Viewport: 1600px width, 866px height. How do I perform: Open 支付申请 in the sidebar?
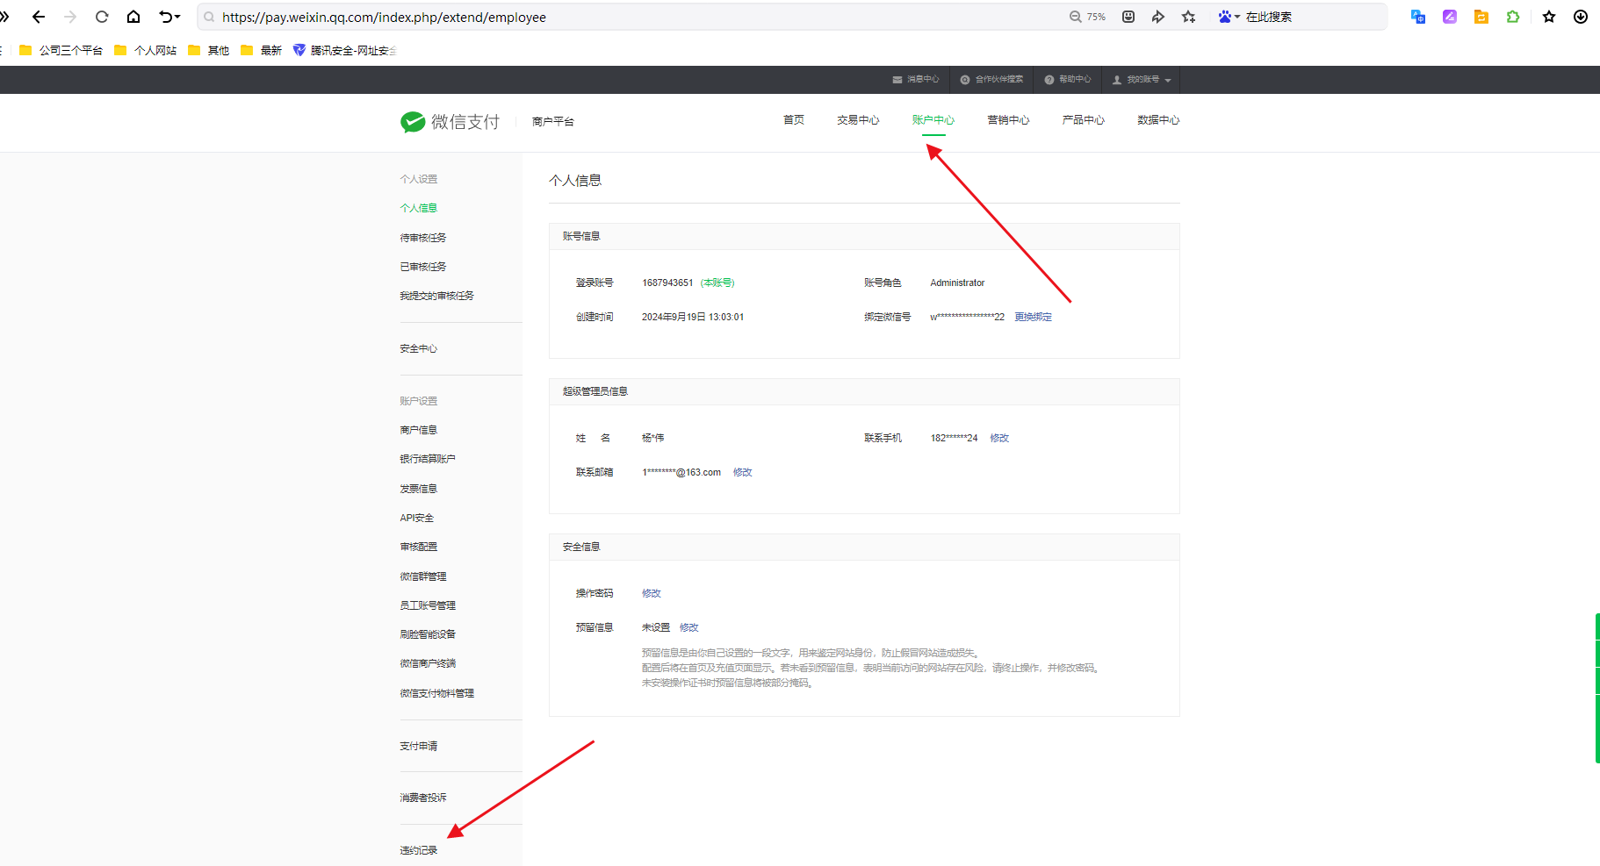tap(419, 746)
